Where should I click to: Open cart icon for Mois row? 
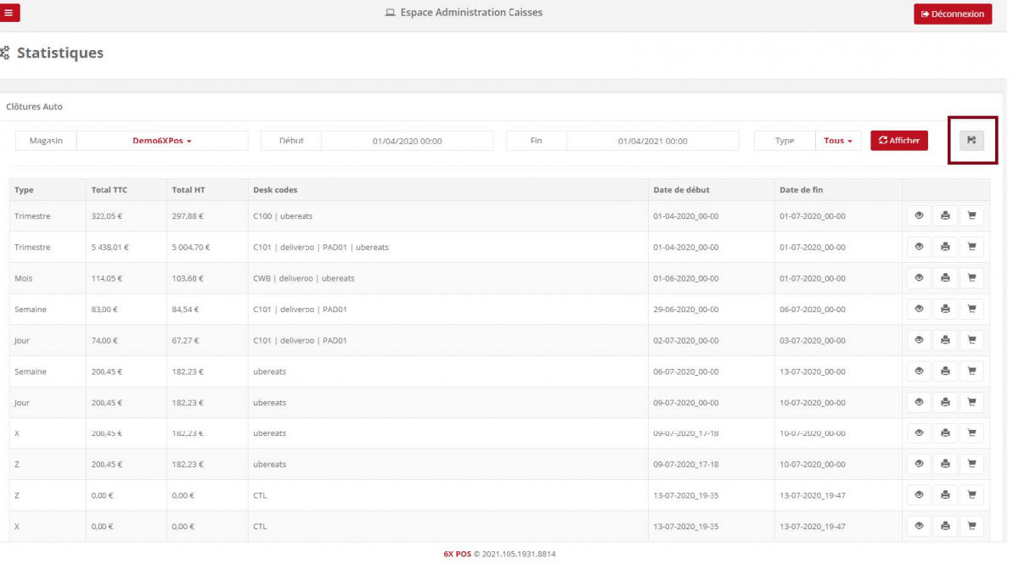point(971,278)
